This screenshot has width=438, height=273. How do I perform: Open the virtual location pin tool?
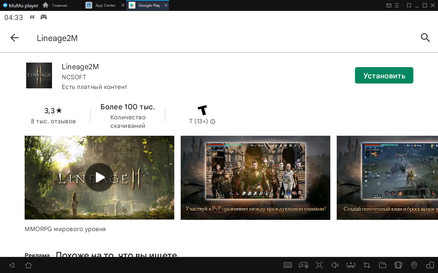click(414, 265)
